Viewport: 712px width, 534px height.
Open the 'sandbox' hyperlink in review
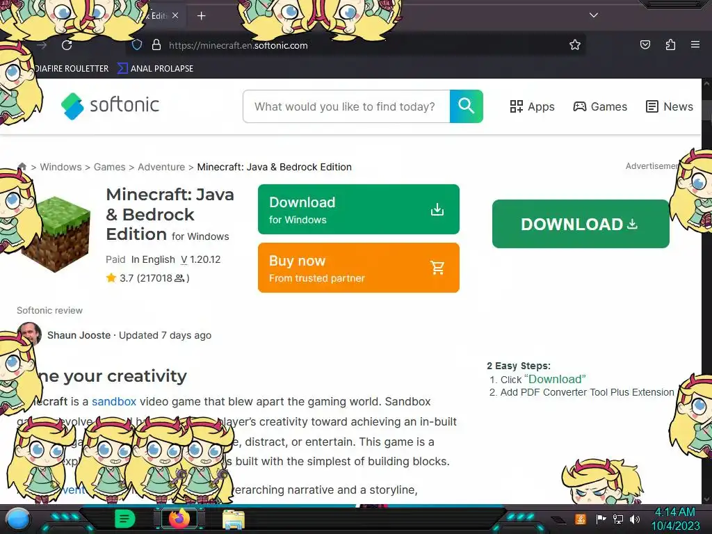point(114,401)
